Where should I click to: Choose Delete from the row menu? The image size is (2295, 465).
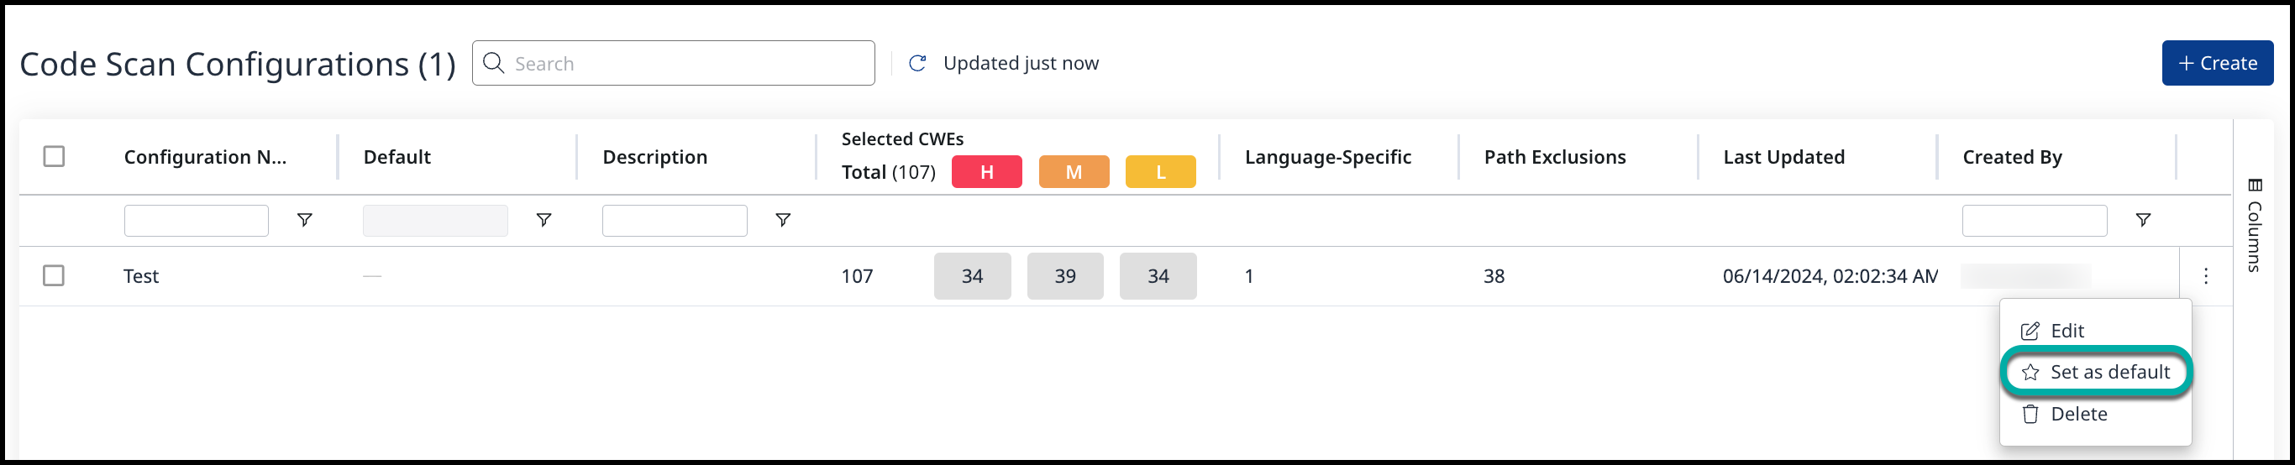pos(2077,415)
